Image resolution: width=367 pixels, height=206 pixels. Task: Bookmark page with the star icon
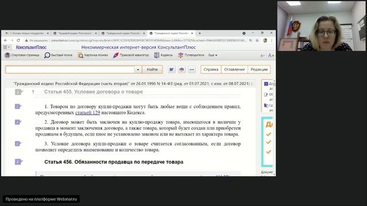[257, 41]
